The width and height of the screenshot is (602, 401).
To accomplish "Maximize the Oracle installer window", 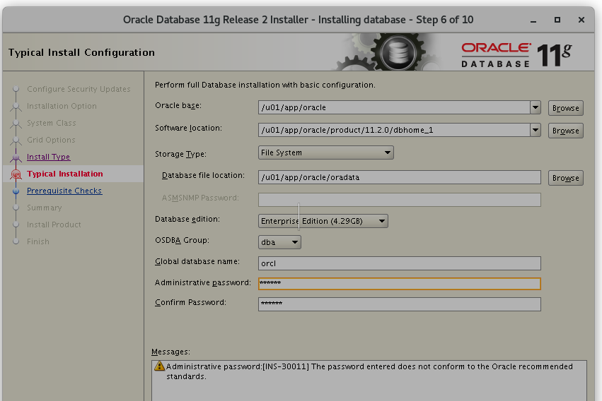I will point(557,20).
